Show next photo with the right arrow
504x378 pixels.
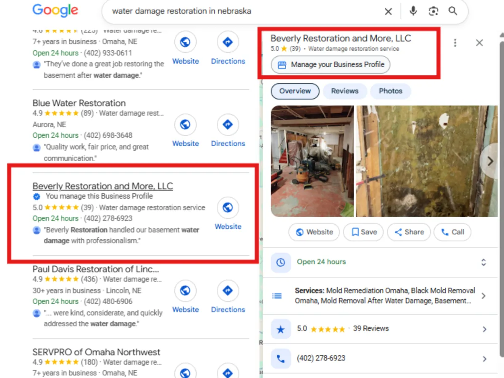click(x=490, y=161)
